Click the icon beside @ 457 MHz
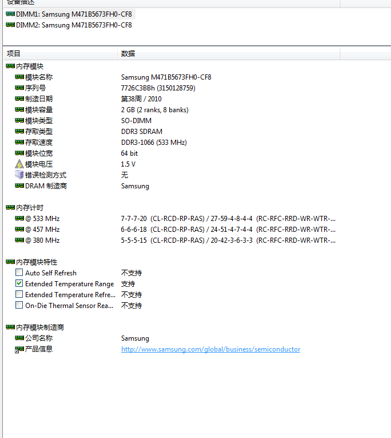The image size is (391, 438). (19, 229)
